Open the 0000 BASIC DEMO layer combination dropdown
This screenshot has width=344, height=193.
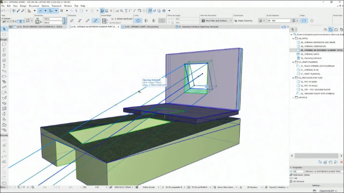tap(122, 187)
